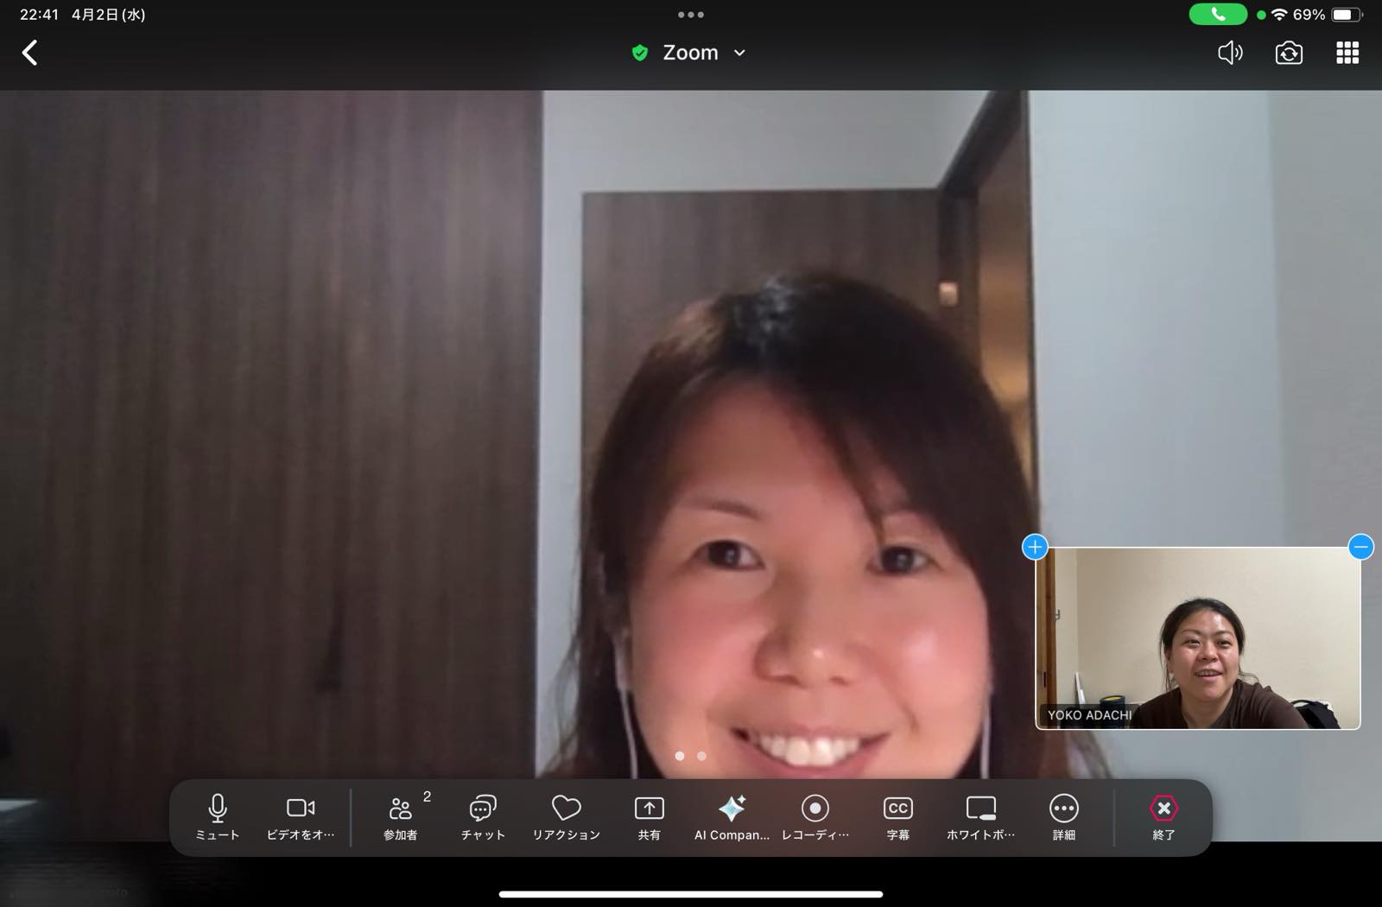
Task: Mute the microphone in the toolbar
Action: pos(217,816)
